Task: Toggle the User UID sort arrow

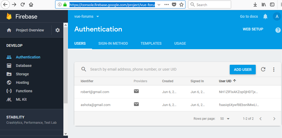Action: (234, 81)
